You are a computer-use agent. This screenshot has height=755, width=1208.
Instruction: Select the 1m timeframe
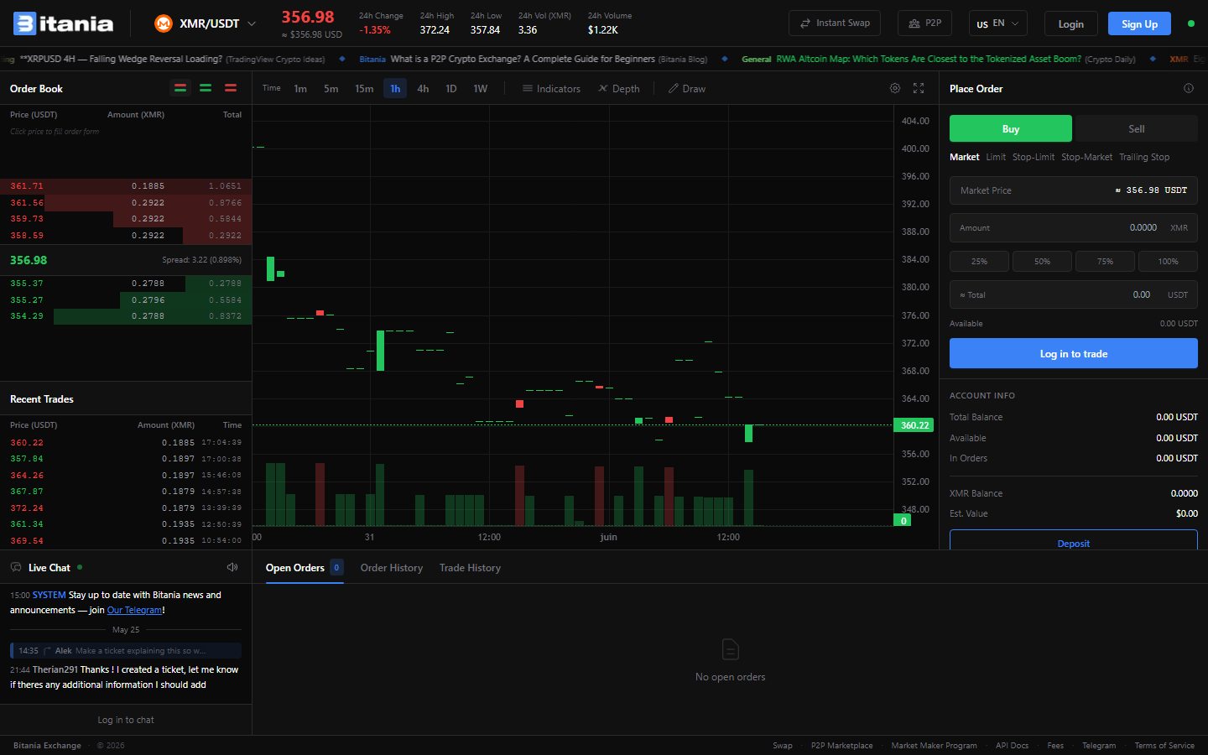[300, 88]
